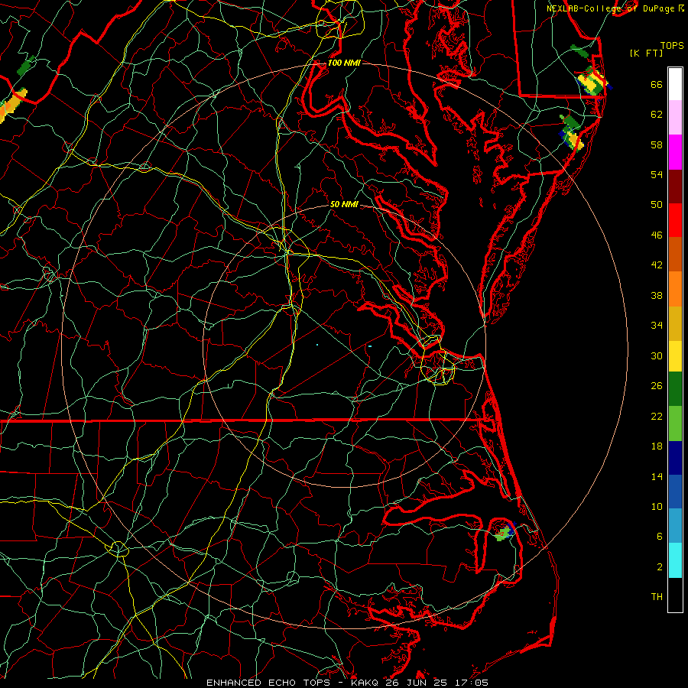Click the yellow 34 K FT legend swatch

[675, 355]
